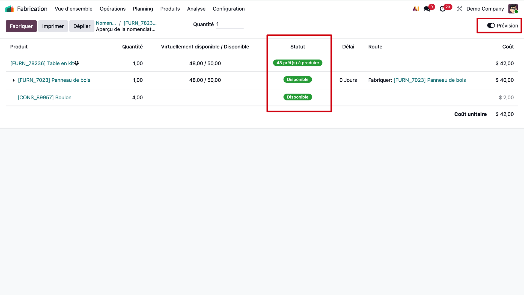Screen dimensions: 524x295
Task: Open the Analyse menu
Action: click(x=196, y=9)
